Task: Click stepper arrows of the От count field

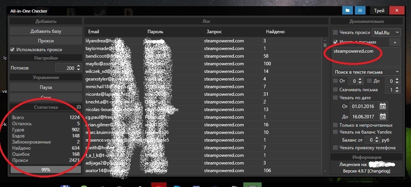Action: point(360,81)
